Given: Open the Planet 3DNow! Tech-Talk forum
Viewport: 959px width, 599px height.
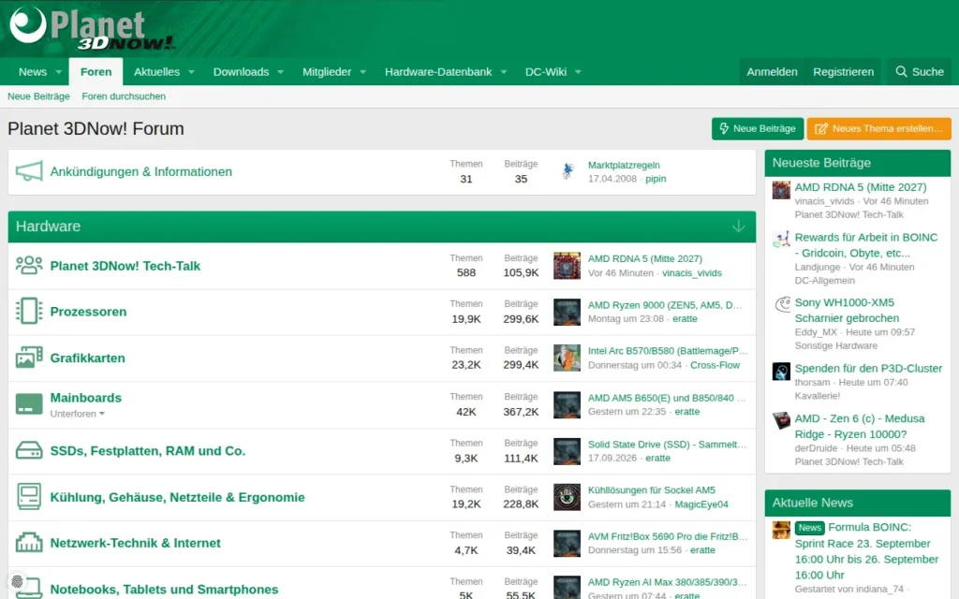Looking at the screenshot, I should (125, 266).
